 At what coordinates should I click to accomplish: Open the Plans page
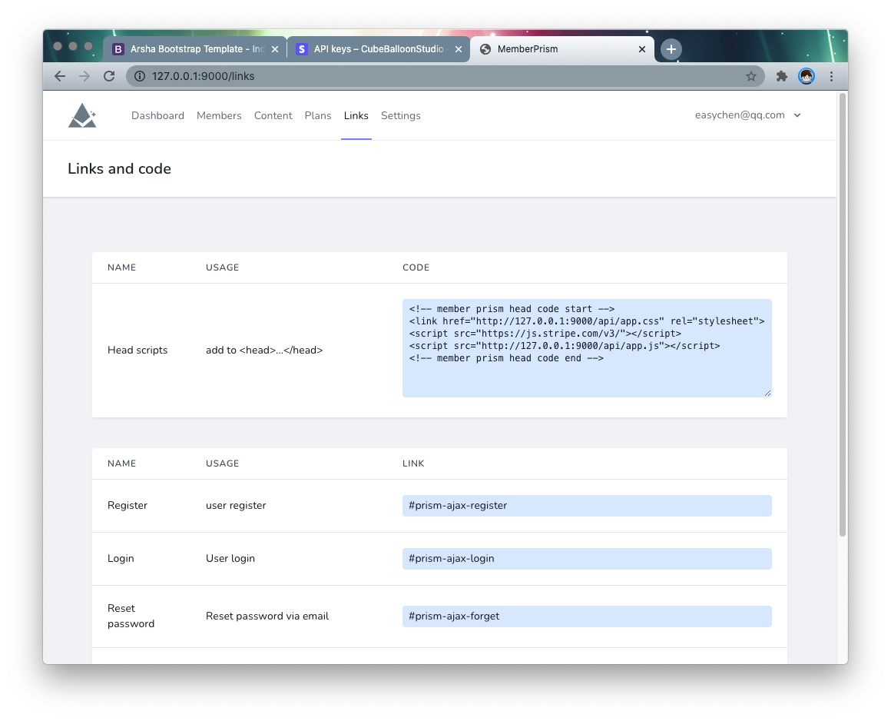318,115
